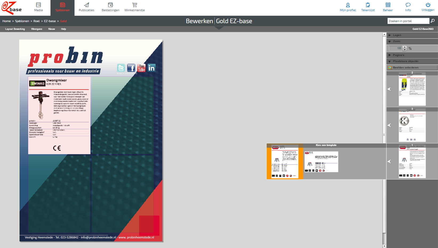Click the Twitter icon on the flyer
This screenshot has height=248, width=438.
coord(121,68)
